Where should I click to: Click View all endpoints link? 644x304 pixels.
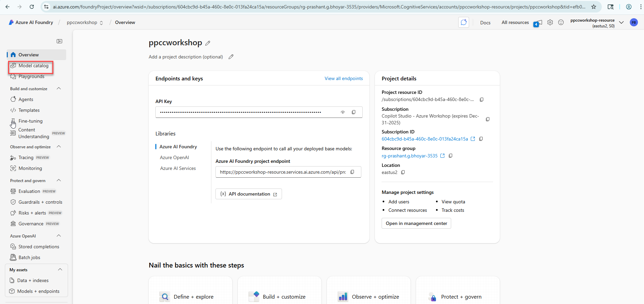click(343, 78)
